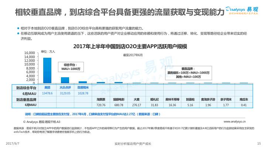Open the www.analysys.cn link
This screenshot has height=149, width=266.
coord(235,121)
